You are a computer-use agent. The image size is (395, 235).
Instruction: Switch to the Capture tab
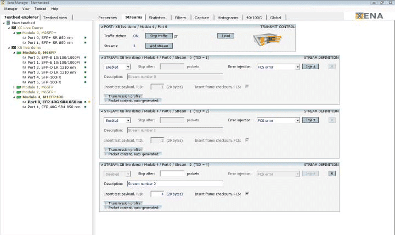pyautogui.click(x=202, y=18)
